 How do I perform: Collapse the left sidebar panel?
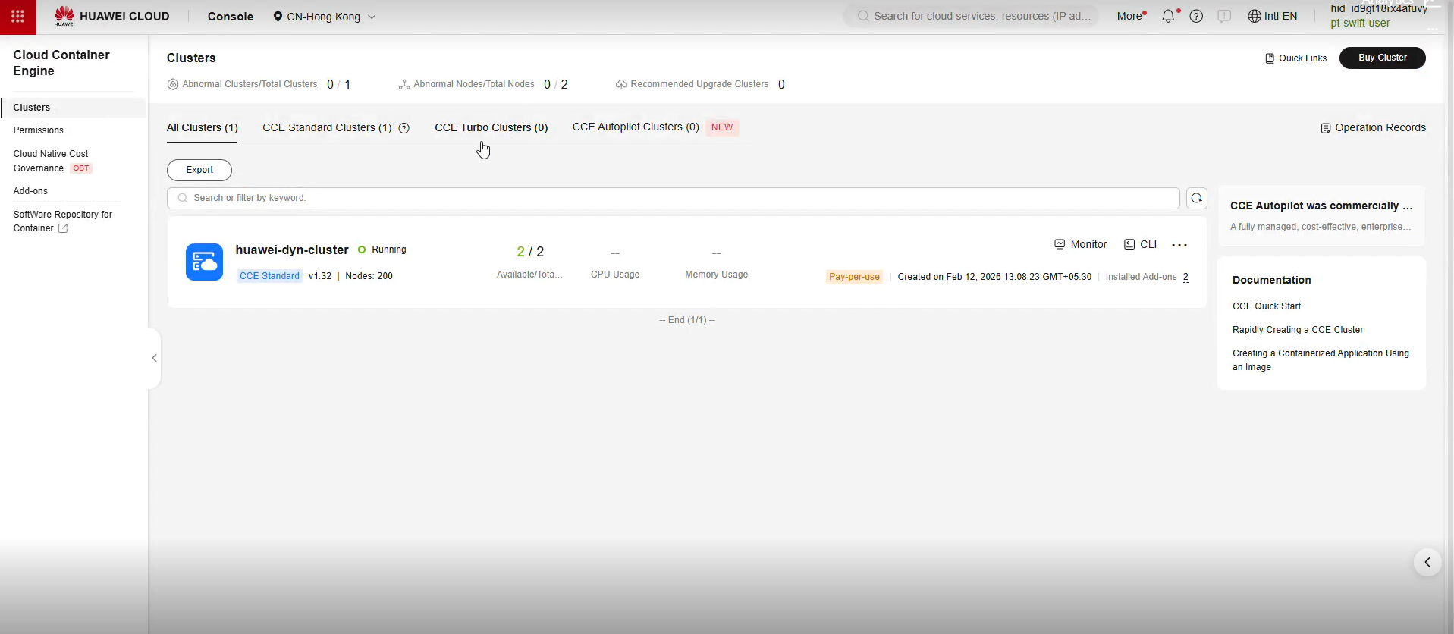[154, 358]
